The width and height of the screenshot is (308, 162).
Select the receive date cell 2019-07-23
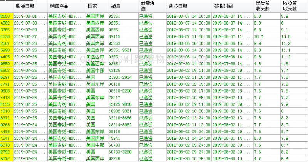tap(30, 159)
